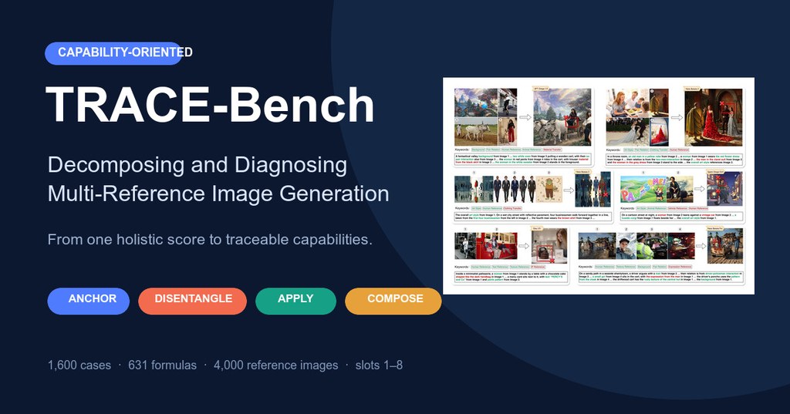The height and width of the screenshot is (414, 790).
Task: Click the CAPABILITY-ORIENTED badge
Action: [114, 53]
